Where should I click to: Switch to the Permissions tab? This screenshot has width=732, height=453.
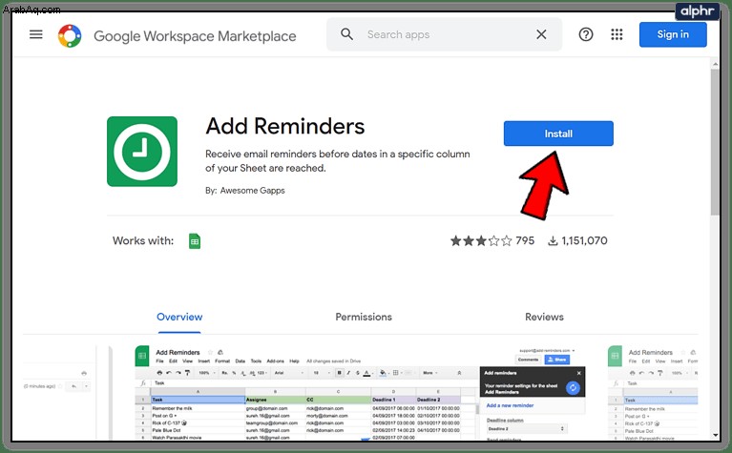coord(364,318)
